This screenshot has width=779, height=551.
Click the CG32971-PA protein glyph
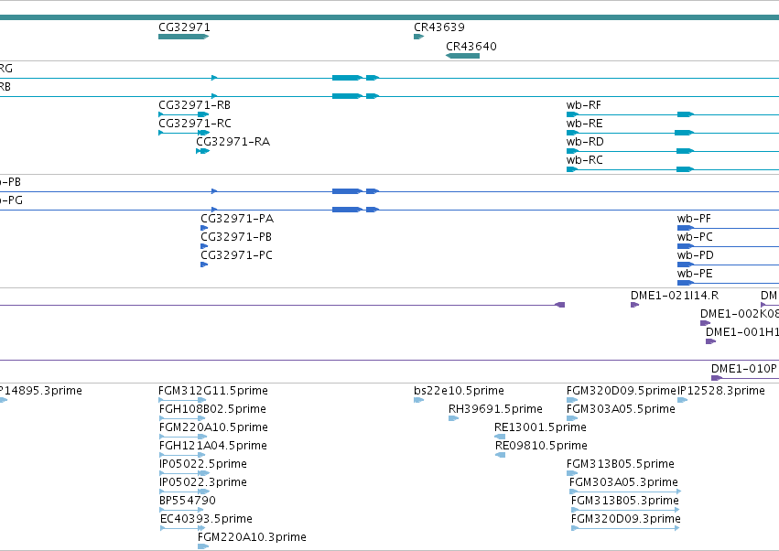click(204, 228)
